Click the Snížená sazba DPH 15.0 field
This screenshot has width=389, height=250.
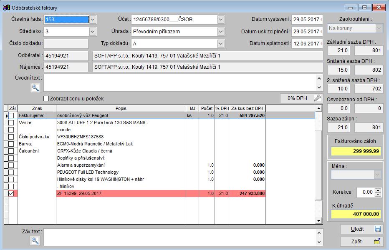(338, 70)
